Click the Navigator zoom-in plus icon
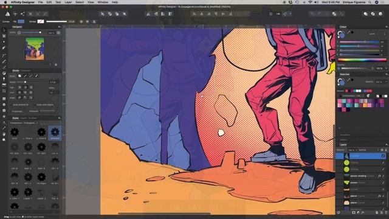This screenshot has height=219, width=389. tap(58, 32)
